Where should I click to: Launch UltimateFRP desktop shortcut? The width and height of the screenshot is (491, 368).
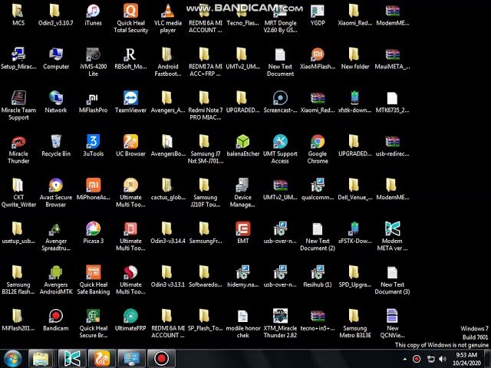point(130,320)
